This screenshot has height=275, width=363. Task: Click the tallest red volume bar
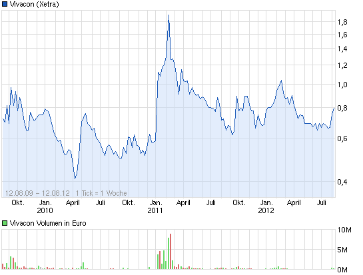pyautogui.click(x=171, y=252)
